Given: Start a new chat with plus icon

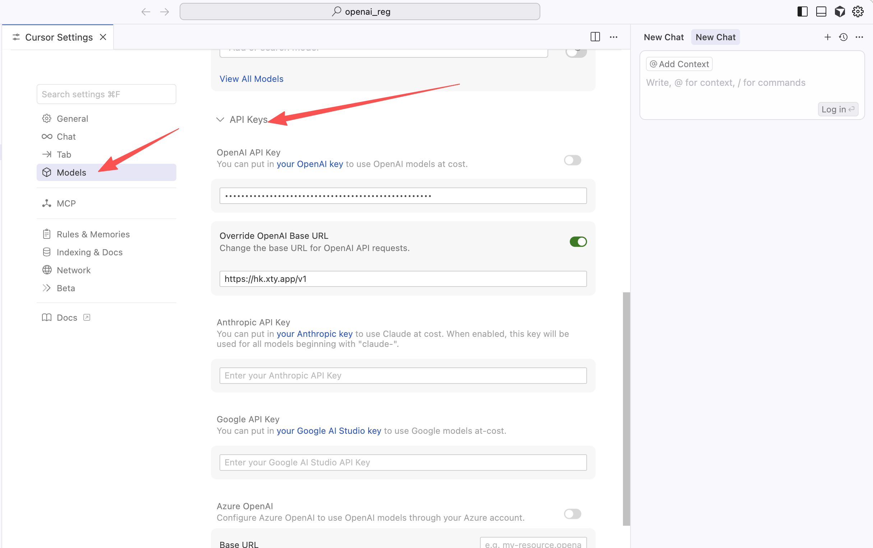Looking at the screenshot, I should pos(827,37).
